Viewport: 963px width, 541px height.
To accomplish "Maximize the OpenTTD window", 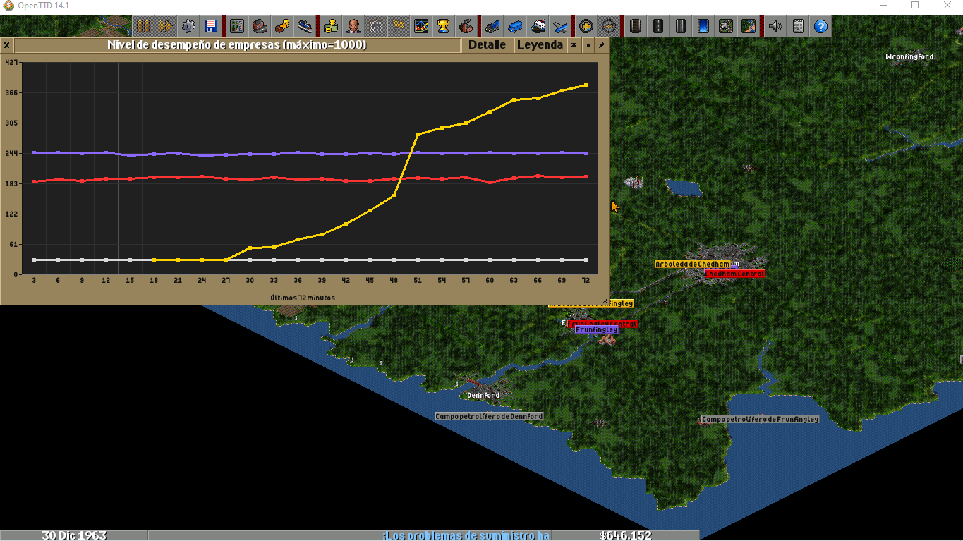I will coord(915,6).
